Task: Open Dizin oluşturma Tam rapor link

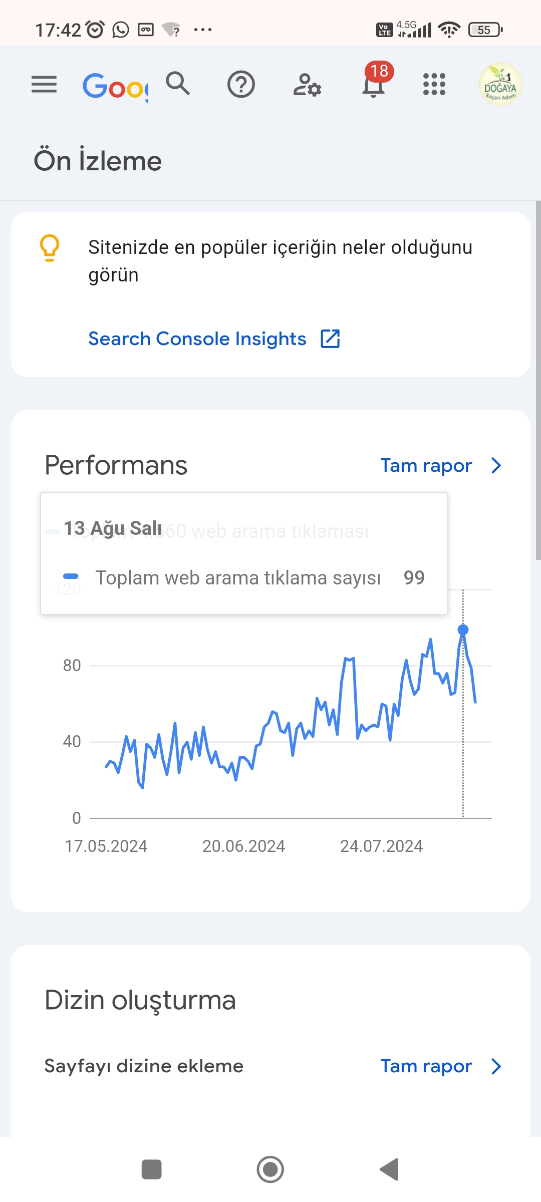Action: point(426,1066)
